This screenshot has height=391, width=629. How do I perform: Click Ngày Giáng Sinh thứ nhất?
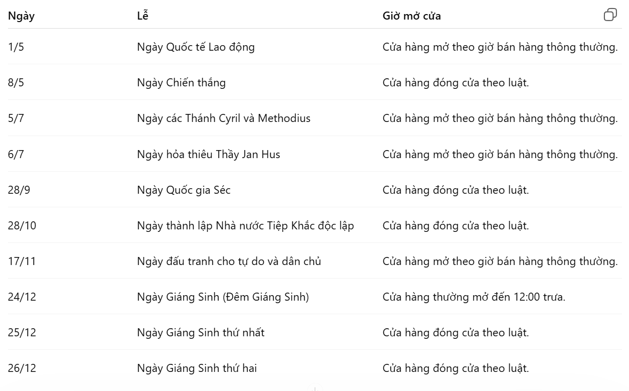201,333
